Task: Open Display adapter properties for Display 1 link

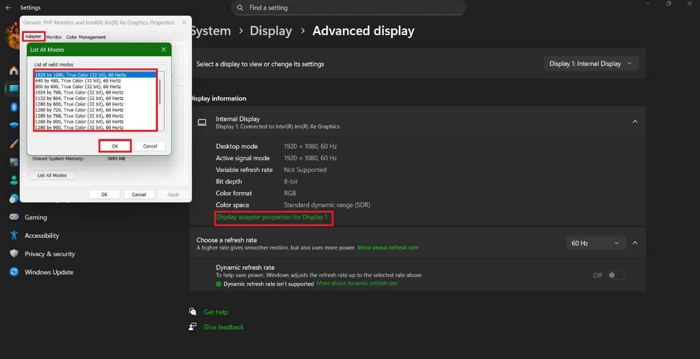Action: point(274,217)
